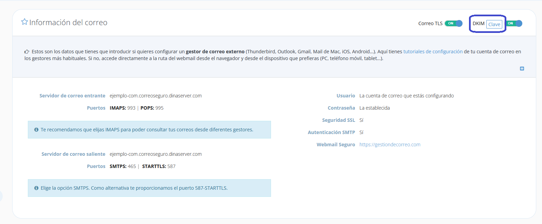This screenshot has height=224, width=542.
Task: Click the IMAPS port 993 value
Action: 131,108
